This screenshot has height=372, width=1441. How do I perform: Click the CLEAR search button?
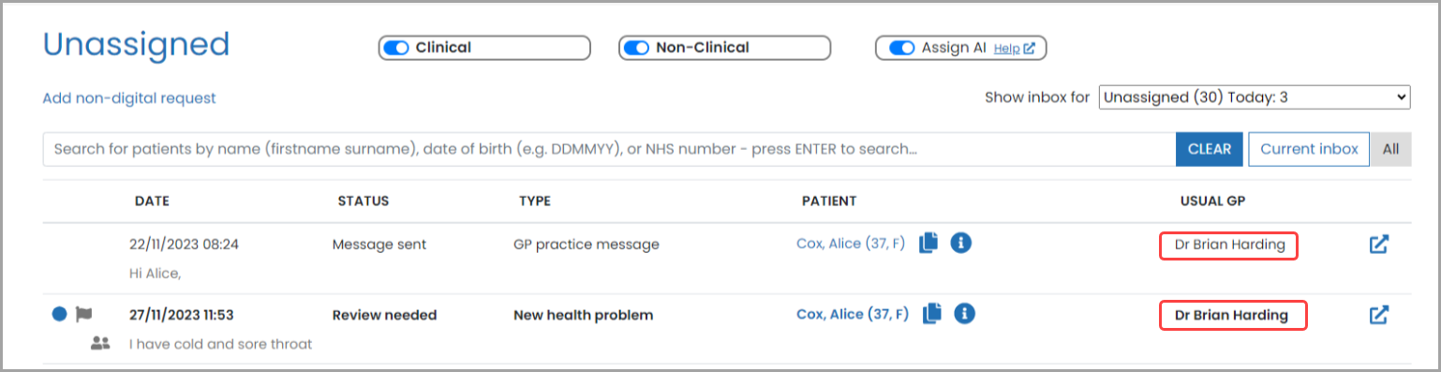coord(1210,149)
